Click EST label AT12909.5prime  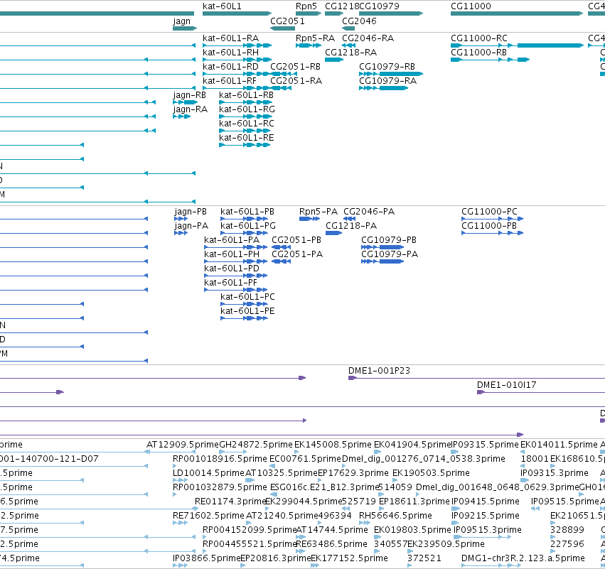[x=183, y=445]
